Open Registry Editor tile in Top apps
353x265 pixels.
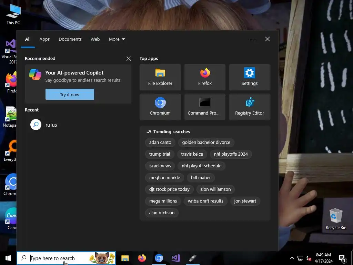[x=250, y=107]
